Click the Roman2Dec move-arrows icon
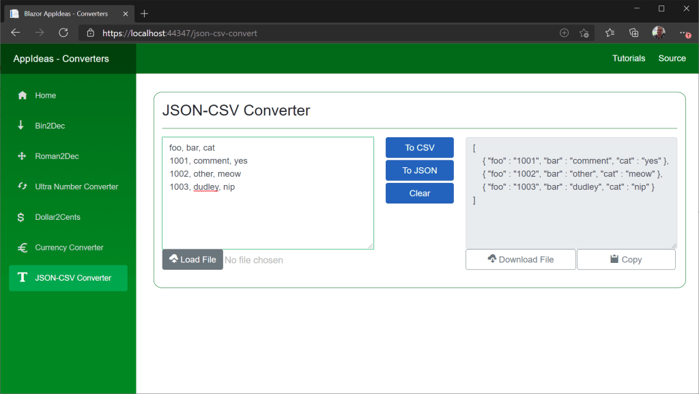Screen dimensions: 699x394 coord(22,156)
